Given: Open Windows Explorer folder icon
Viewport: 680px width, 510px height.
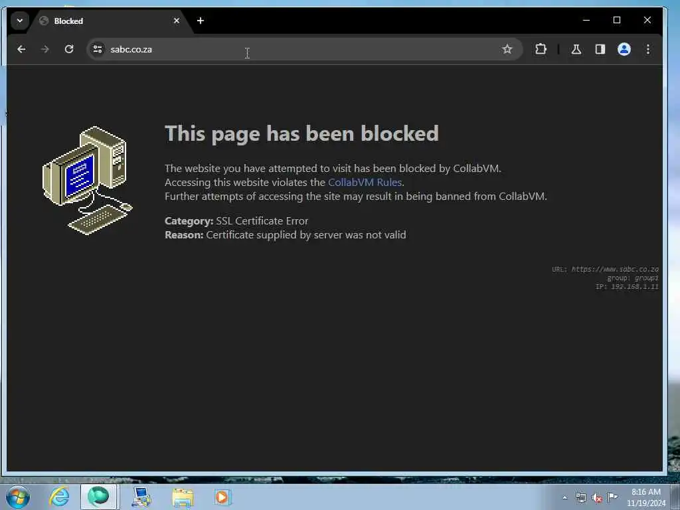Looking at the screenshot, I should [183, 497].
